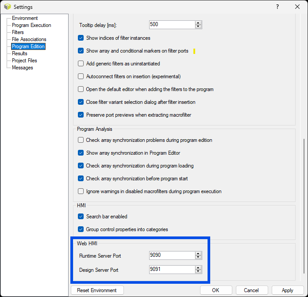Open Program Execution settings category
Image resolution: width=308 pixels, height=297 pixels.
tap(31, 25)
